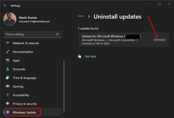This screenshot has width=174, height=118.
Task: Click the Time & language globe icon
Action: pos(8,78)
